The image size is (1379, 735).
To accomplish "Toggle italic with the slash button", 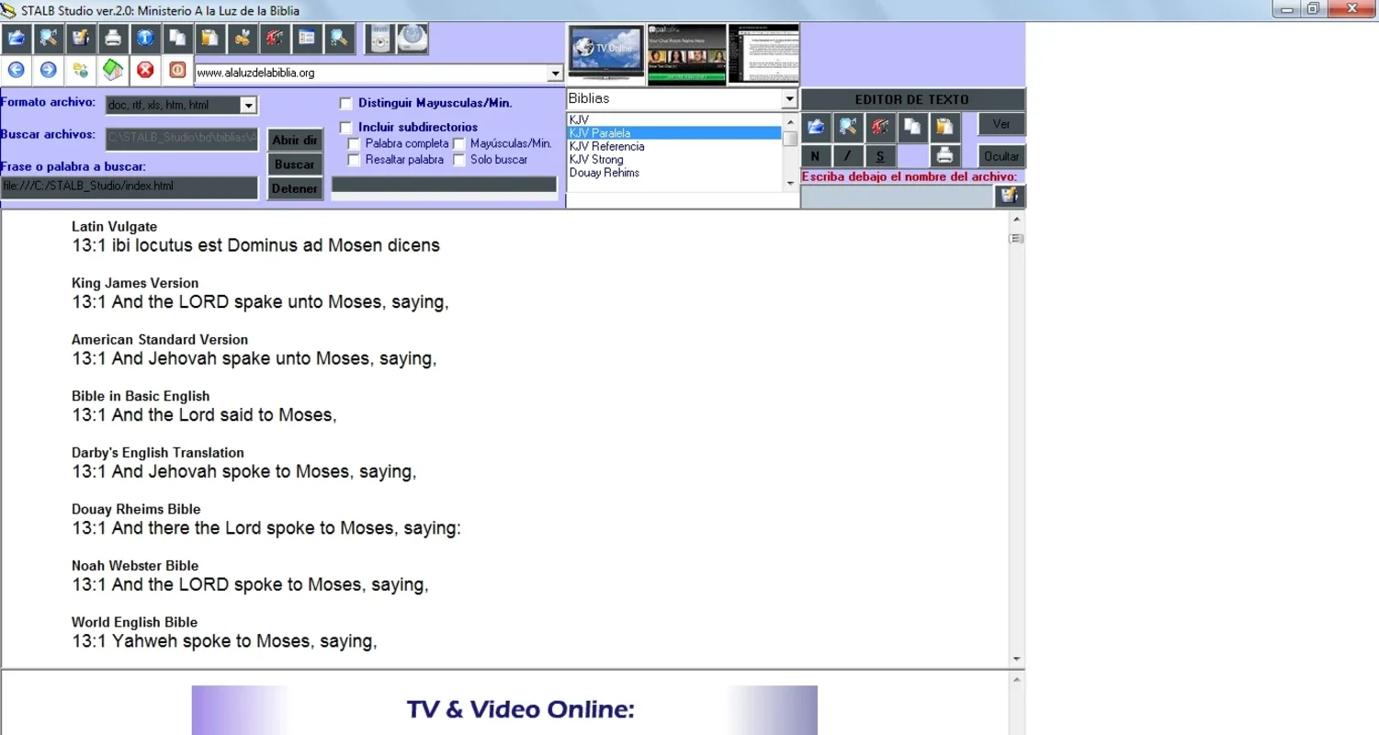I will coord(848,156).
